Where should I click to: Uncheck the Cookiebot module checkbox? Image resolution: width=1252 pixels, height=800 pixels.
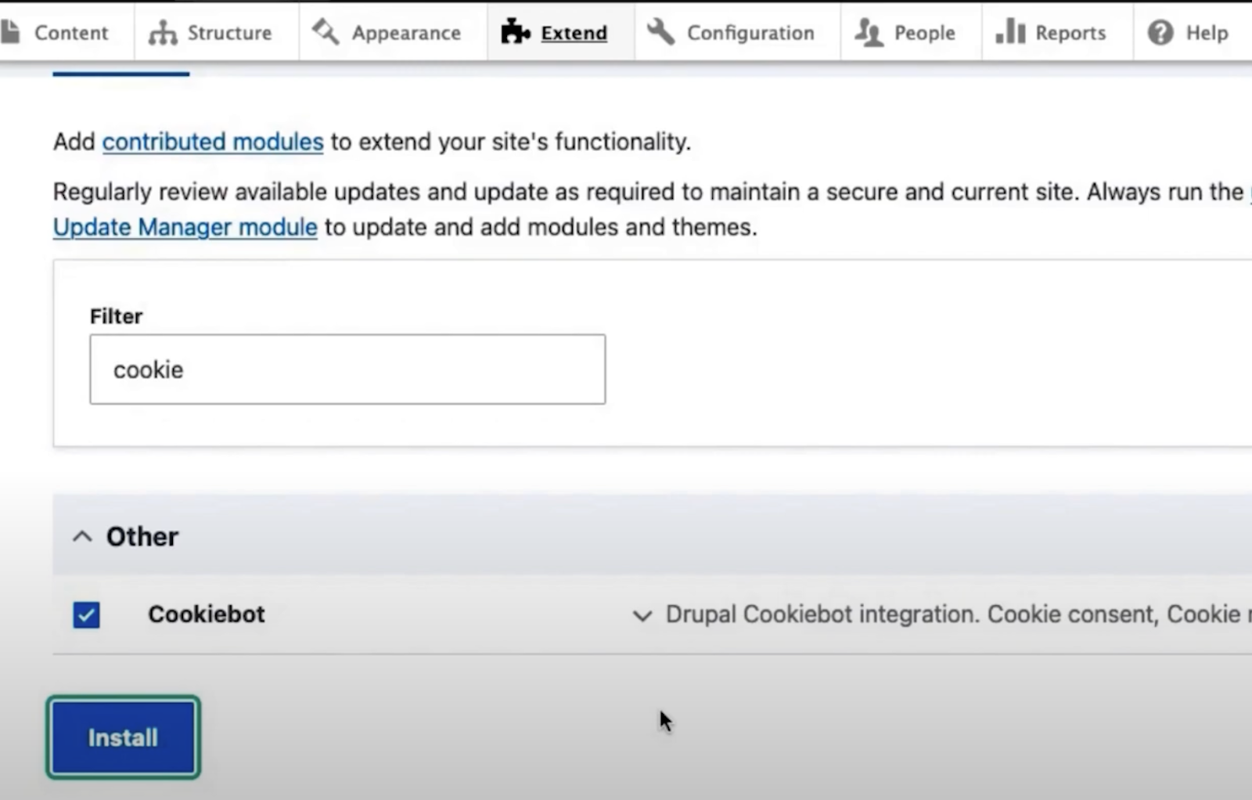pos(86,614)
